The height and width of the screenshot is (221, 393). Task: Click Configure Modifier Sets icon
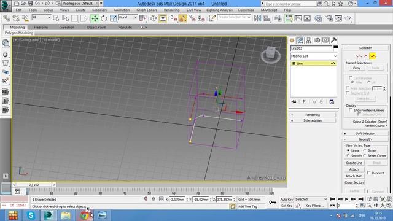(x=332, y=102)
